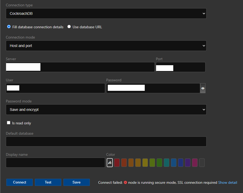Open the Password mode dropdown
Screen dimensions: 243x193
(x=106, y=110)
